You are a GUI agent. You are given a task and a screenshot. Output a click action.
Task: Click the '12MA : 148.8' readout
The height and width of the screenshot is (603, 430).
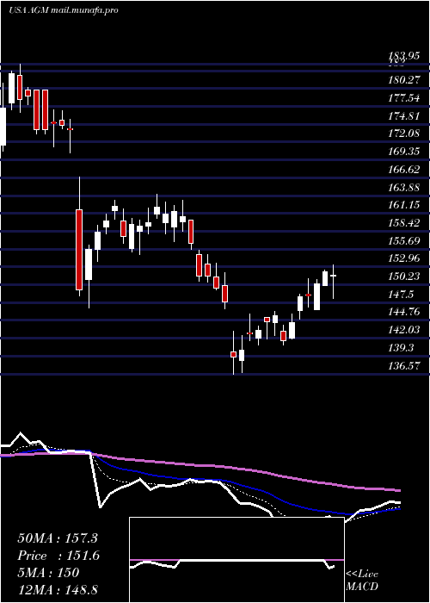click(58, 590)
